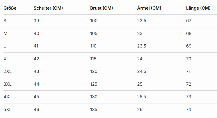Click chest value 105 for size M
The width and height of the screenshot is (217, 118).
[94, 34]
